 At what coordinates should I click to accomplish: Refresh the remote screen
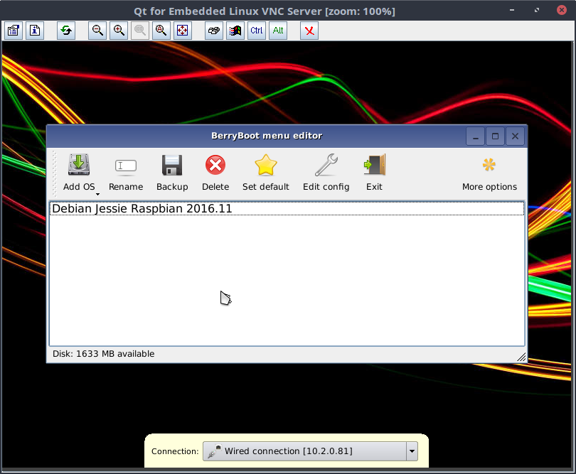[x=66, y=30]
